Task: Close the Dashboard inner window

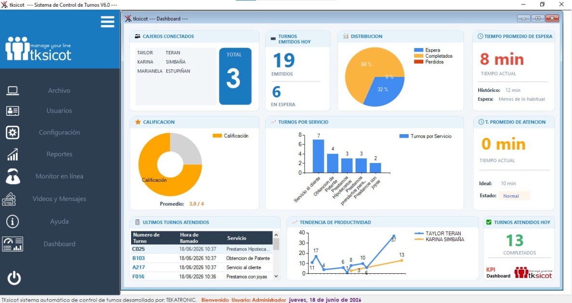Action: click(552, 19)
